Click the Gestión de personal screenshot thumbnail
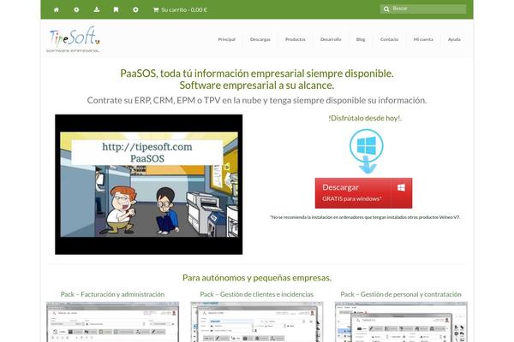The image size is (514, 342). tap(401, 322)
